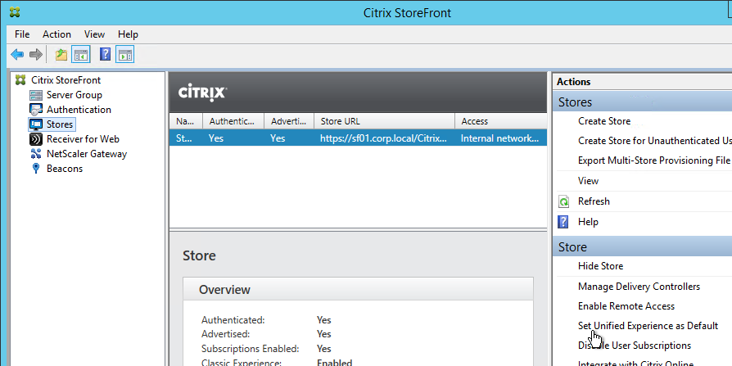732x366 pixels.
Task: Click the Beacons pin icon
Action: point(35,169)
